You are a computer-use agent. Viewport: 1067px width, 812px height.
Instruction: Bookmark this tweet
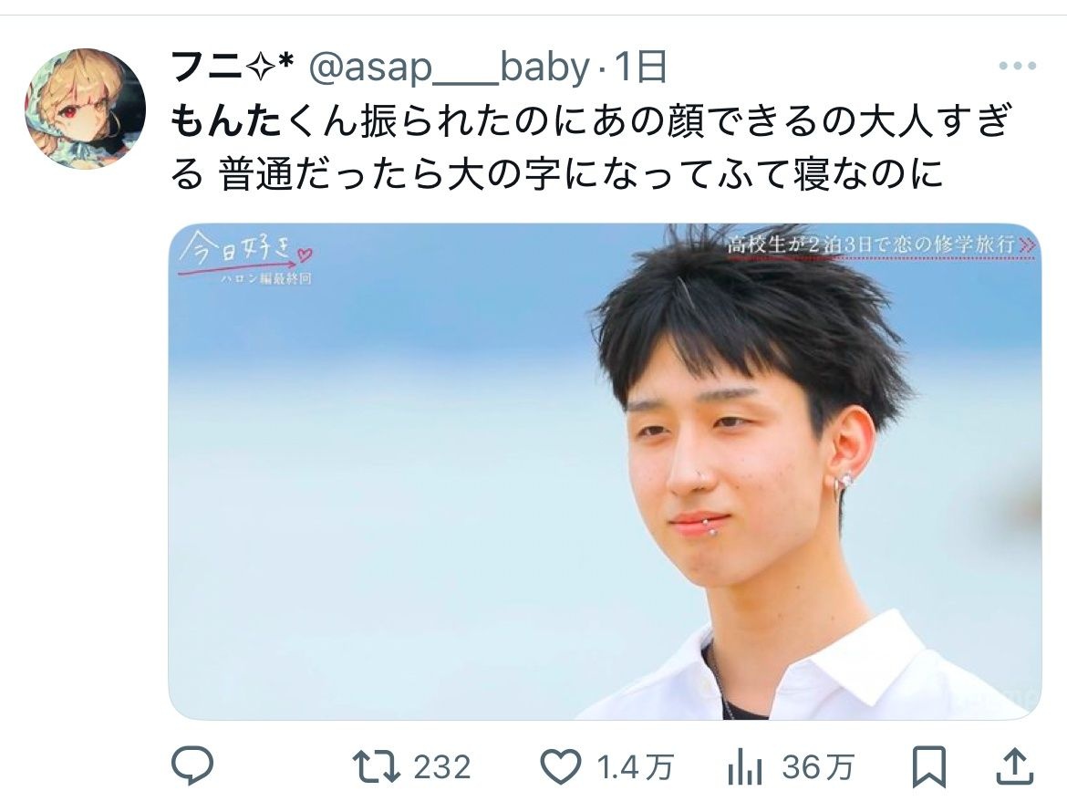(929, 767)
